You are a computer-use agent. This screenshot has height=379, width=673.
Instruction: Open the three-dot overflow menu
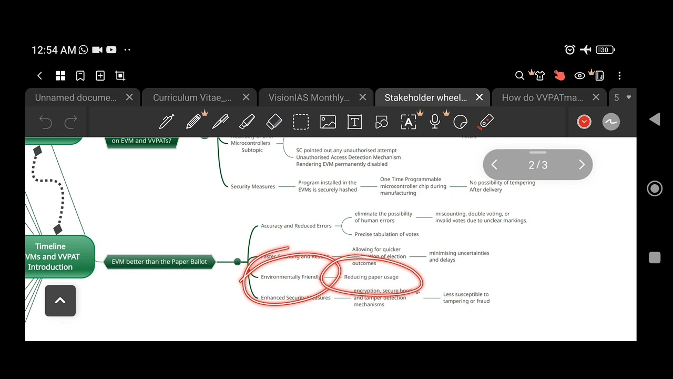point(619,76)
